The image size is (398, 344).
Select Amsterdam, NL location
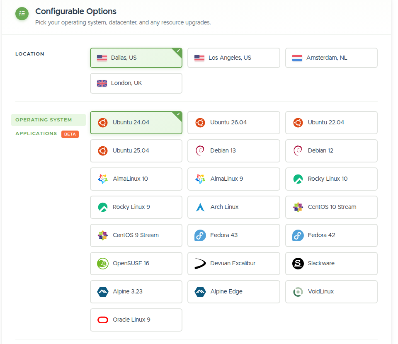pos(331,58)
